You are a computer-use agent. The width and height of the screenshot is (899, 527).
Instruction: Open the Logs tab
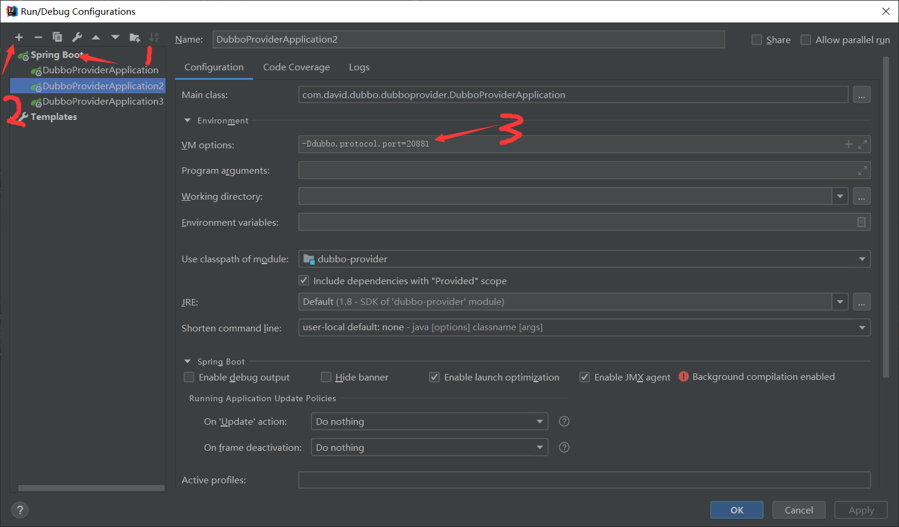point(359,67)
